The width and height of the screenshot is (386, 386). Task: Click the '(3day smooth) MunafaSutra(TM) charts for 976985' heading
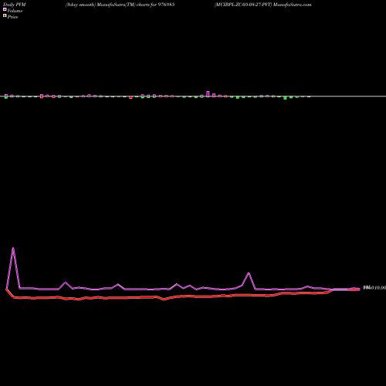pos(120,5)
